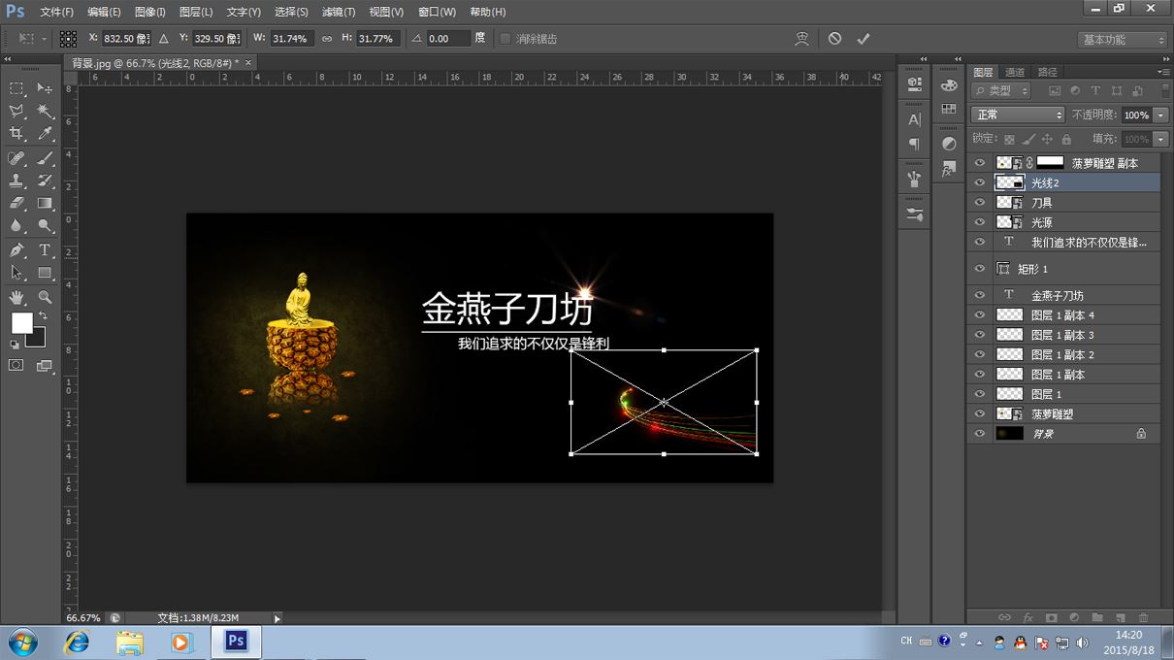Select the Eraser tool

click(x=16, y=204)
